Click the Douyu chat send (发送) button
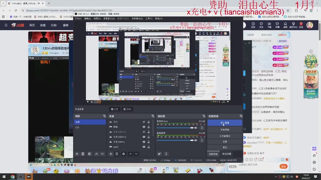The width and height of the screenshot is (321, 180). click(x=284, y=166)
